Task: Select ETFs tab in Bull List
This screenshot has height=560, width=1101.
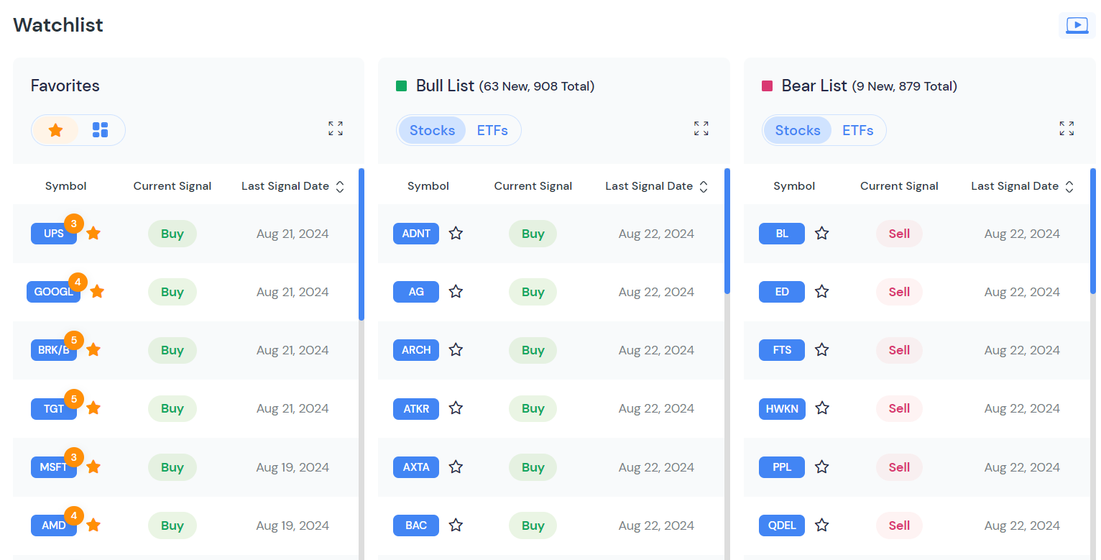Action: pyautogui.click(x=492, y=130)
